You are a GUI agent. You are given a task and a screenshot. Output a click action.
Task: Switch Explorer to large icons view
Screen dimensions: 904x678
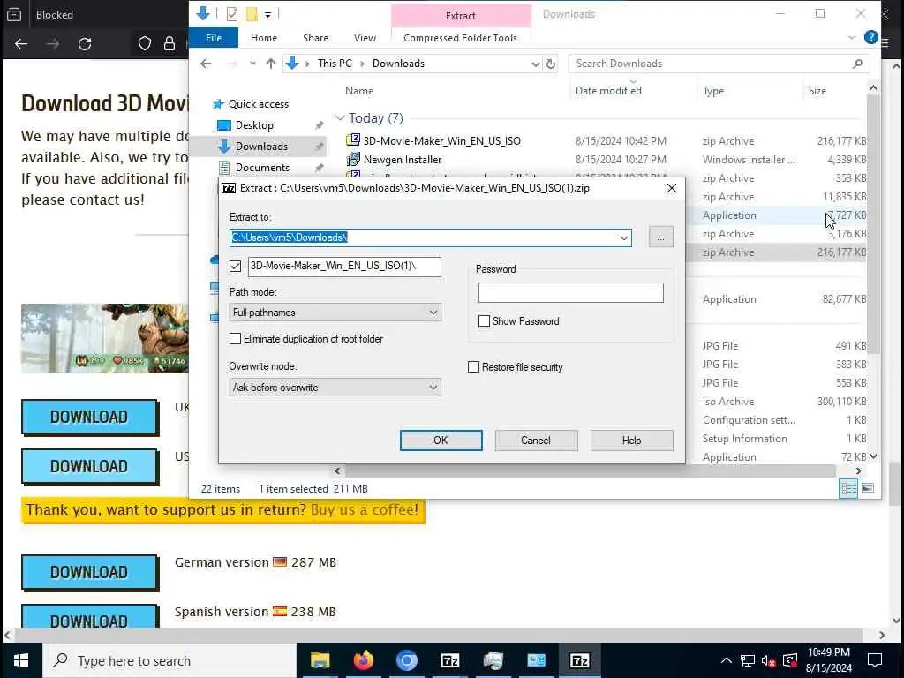(x=867, y=488)
